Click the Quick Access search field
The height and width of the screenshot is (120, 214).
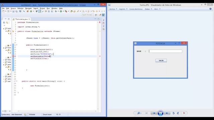(x=87, y=15)
